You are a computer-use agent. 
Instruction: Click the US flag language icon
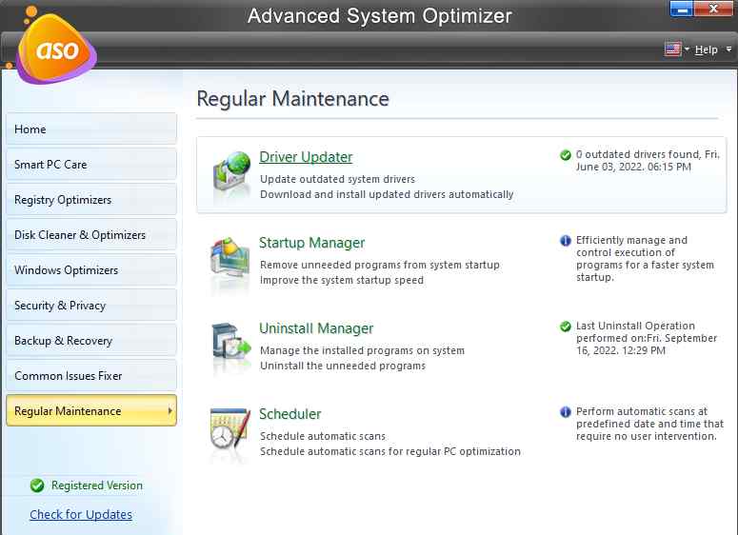pyautogui.click(x=672, y=49)
